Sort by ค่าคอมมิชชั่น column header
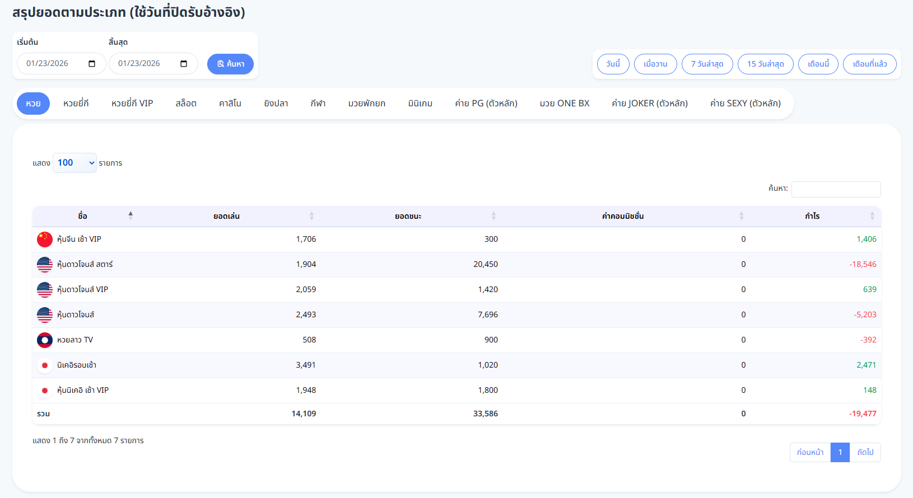This screenshot has height=498, width=913. click(x=622, y=216)
